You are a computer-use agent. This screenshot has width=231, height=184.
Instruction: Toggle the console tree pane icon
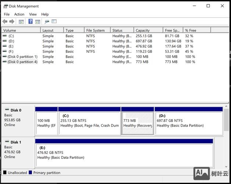[21, 22]
